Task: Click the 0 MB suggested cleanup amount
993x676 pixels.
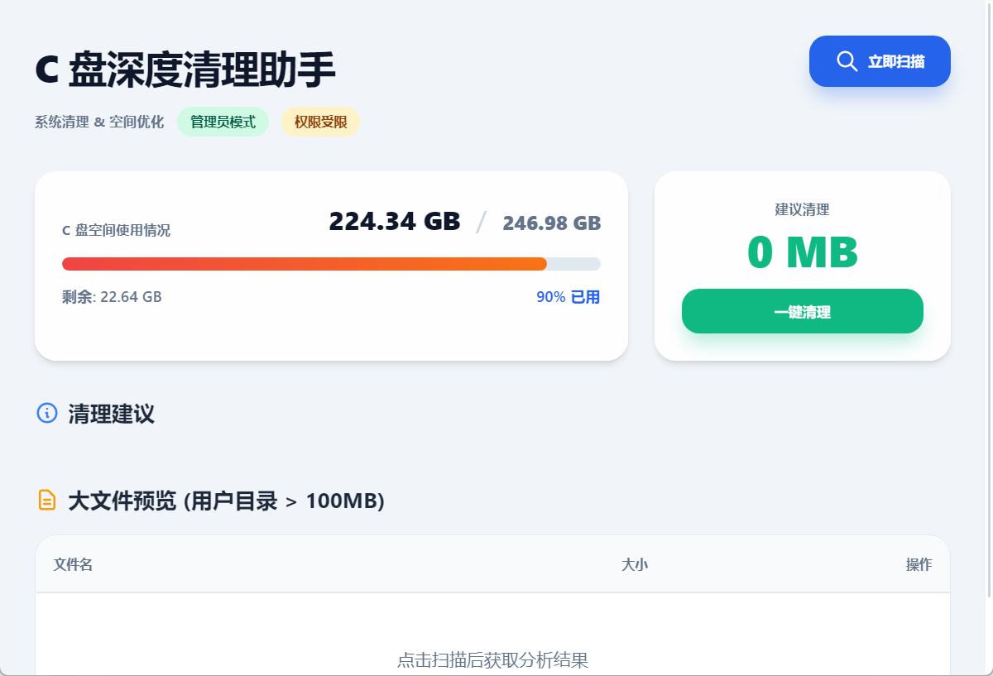Action: tap(802, 252)
